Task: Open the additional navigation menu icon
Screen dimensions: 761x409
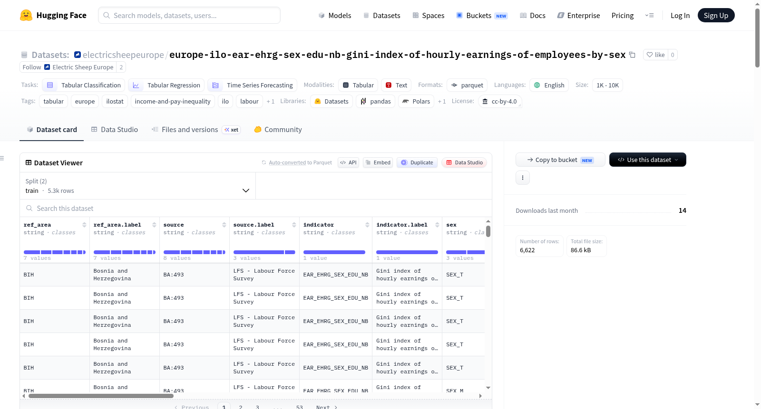Action: [649, 16]
